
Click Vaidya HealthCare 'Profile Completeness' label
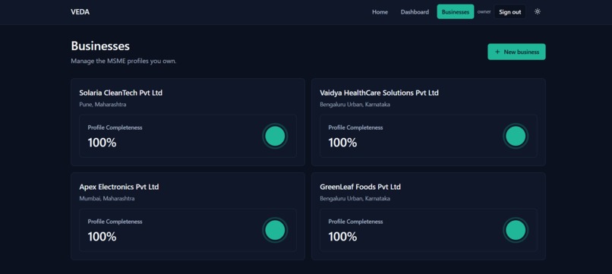(x=355, y=128)
